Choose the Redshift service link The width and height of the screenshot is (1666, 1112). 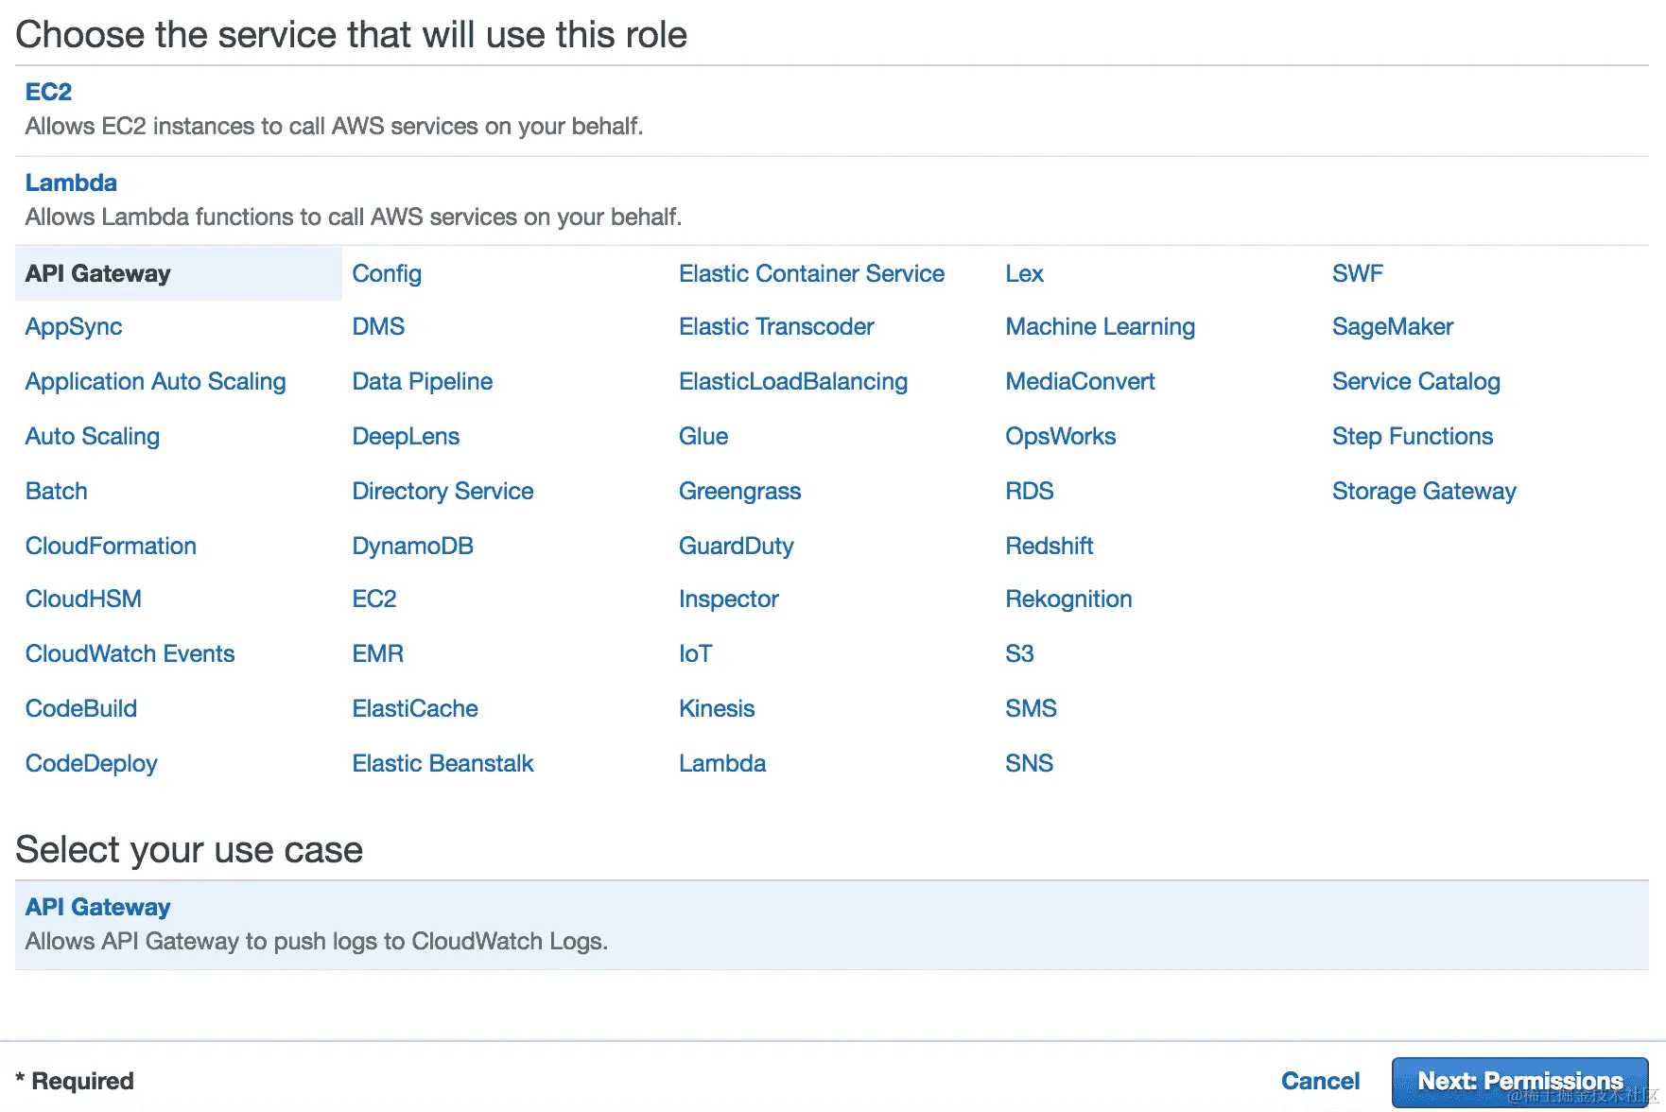tap(1049, 546)
